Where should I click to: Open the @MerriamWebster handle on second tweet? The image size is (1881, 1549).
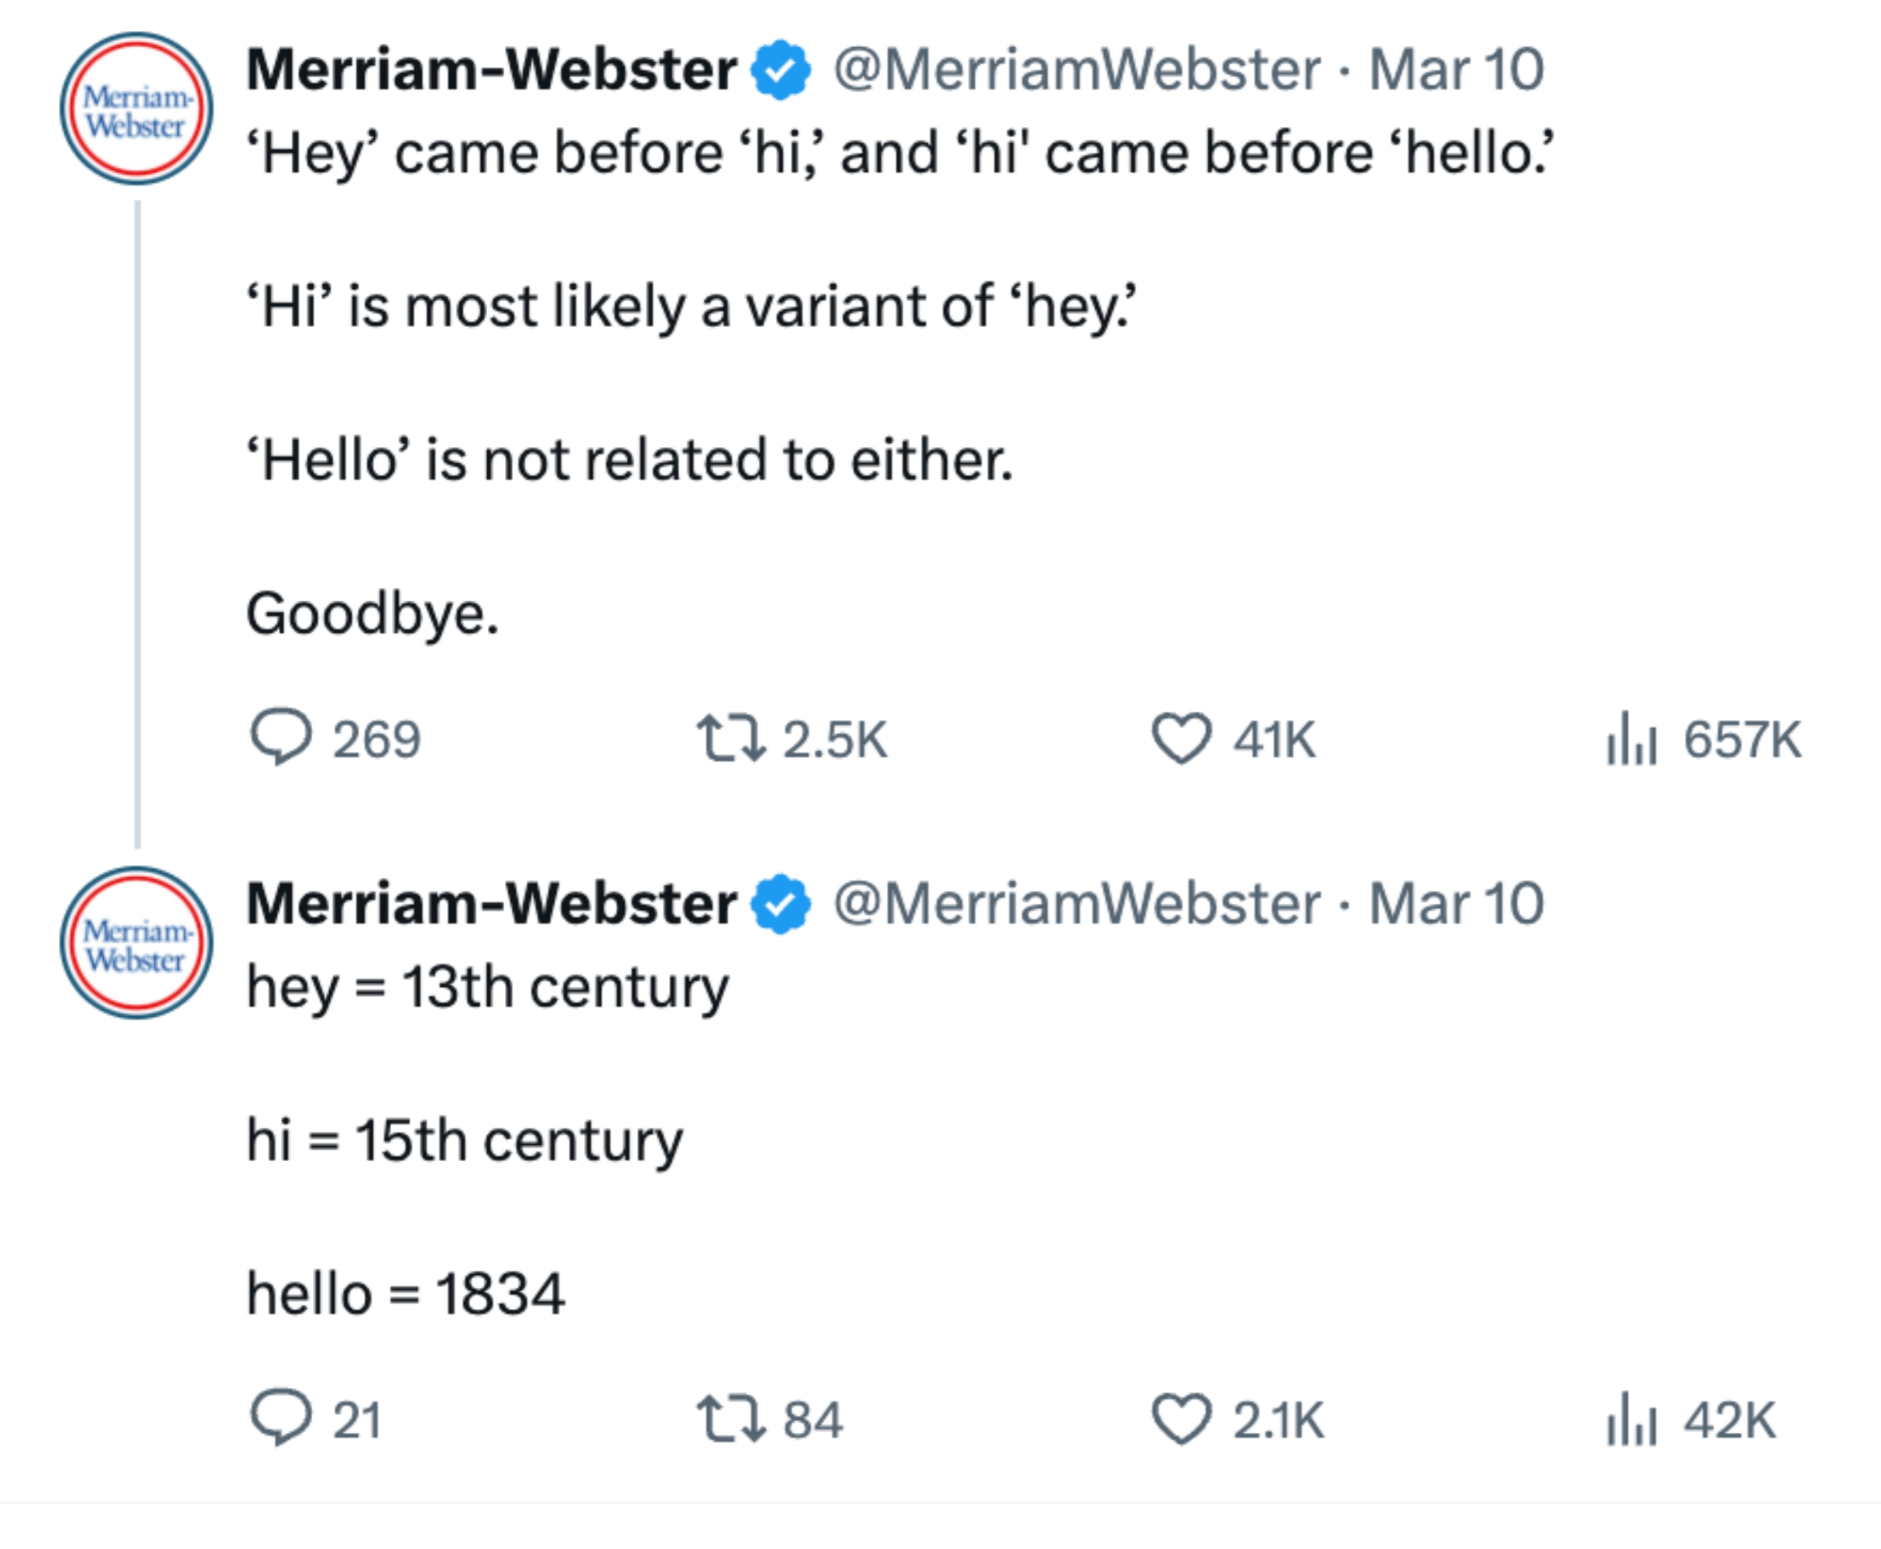[x=1076, y=904]
